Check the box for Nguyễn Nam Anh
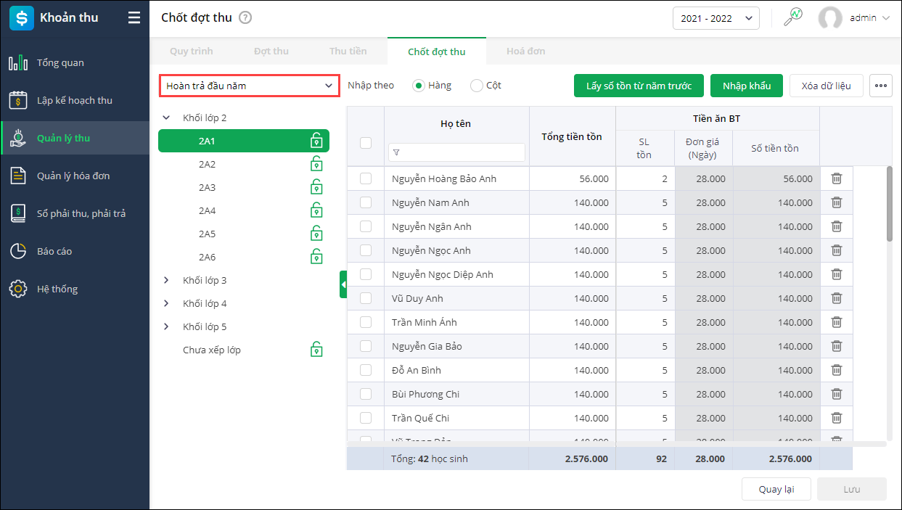Image resolution: width=902 pixels, height=510 pixels. 366,202
